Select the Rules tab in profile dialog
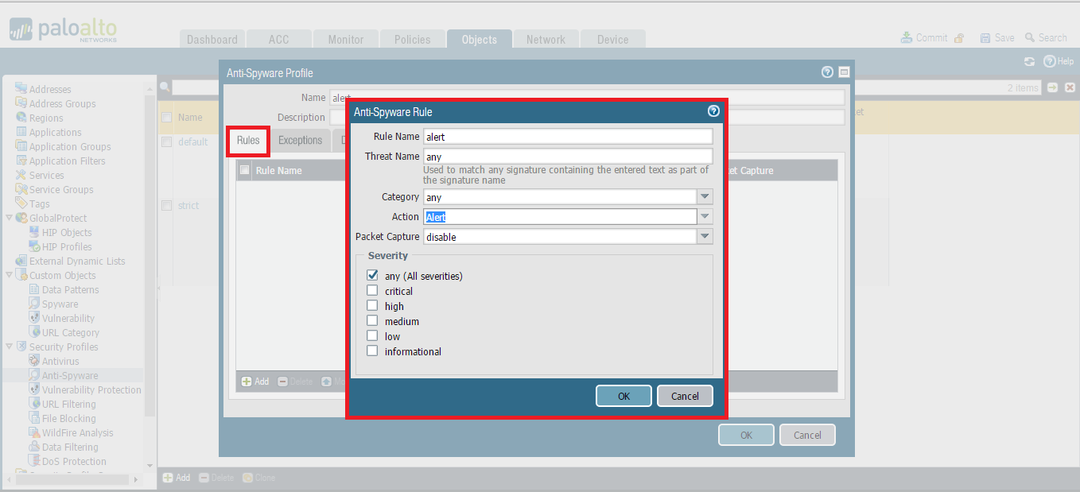The height and width of the screenshot is (492, 1080). [x=248, y=141]
